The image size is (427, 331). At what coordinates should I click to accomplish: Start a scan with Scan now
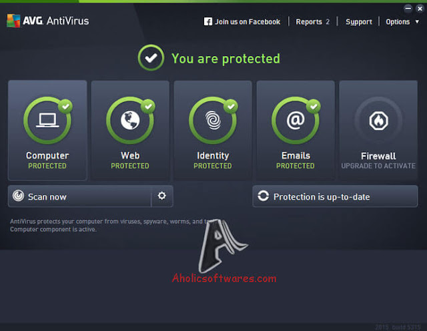tap(79, 196)
